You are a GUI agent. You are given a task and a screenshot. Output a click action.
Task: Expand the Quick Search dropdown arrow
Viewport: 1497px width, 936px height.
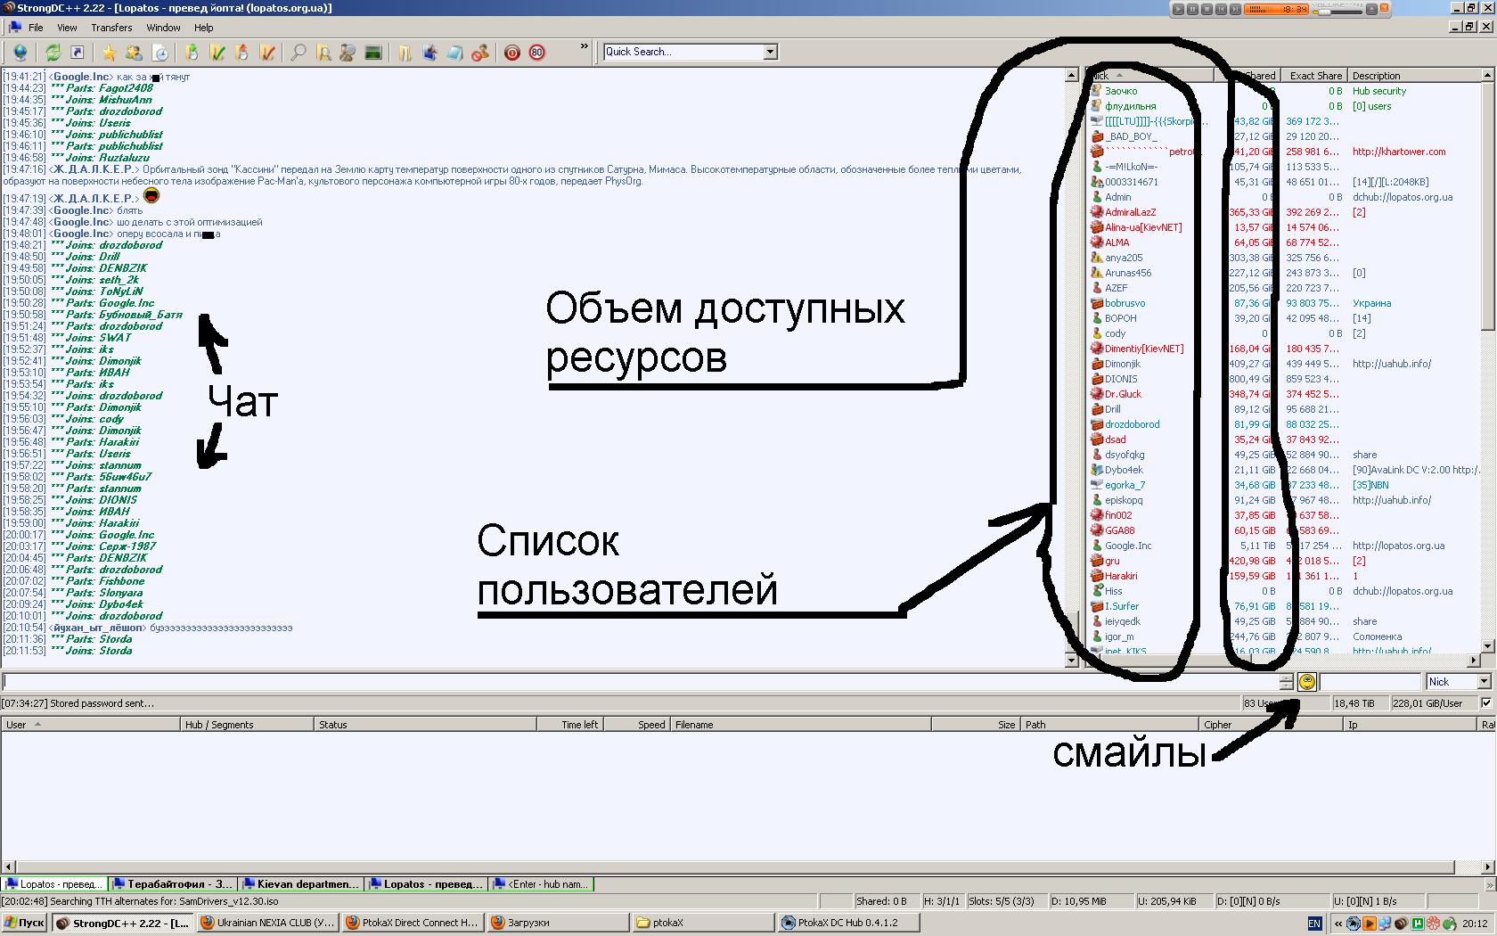770,52
